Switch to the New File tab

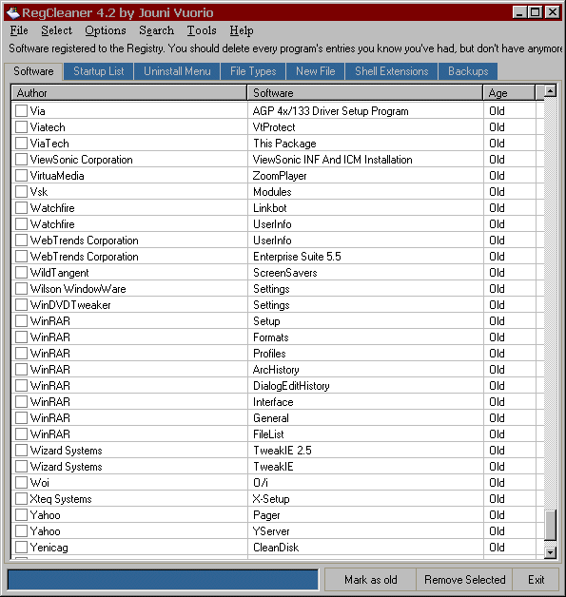pyautogui.click(x=316, y=71)
